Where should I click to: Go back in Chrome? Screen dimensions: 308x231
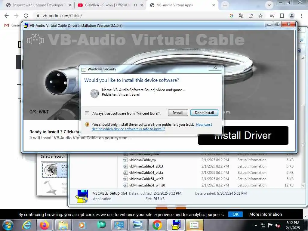(x=7, y=16)
